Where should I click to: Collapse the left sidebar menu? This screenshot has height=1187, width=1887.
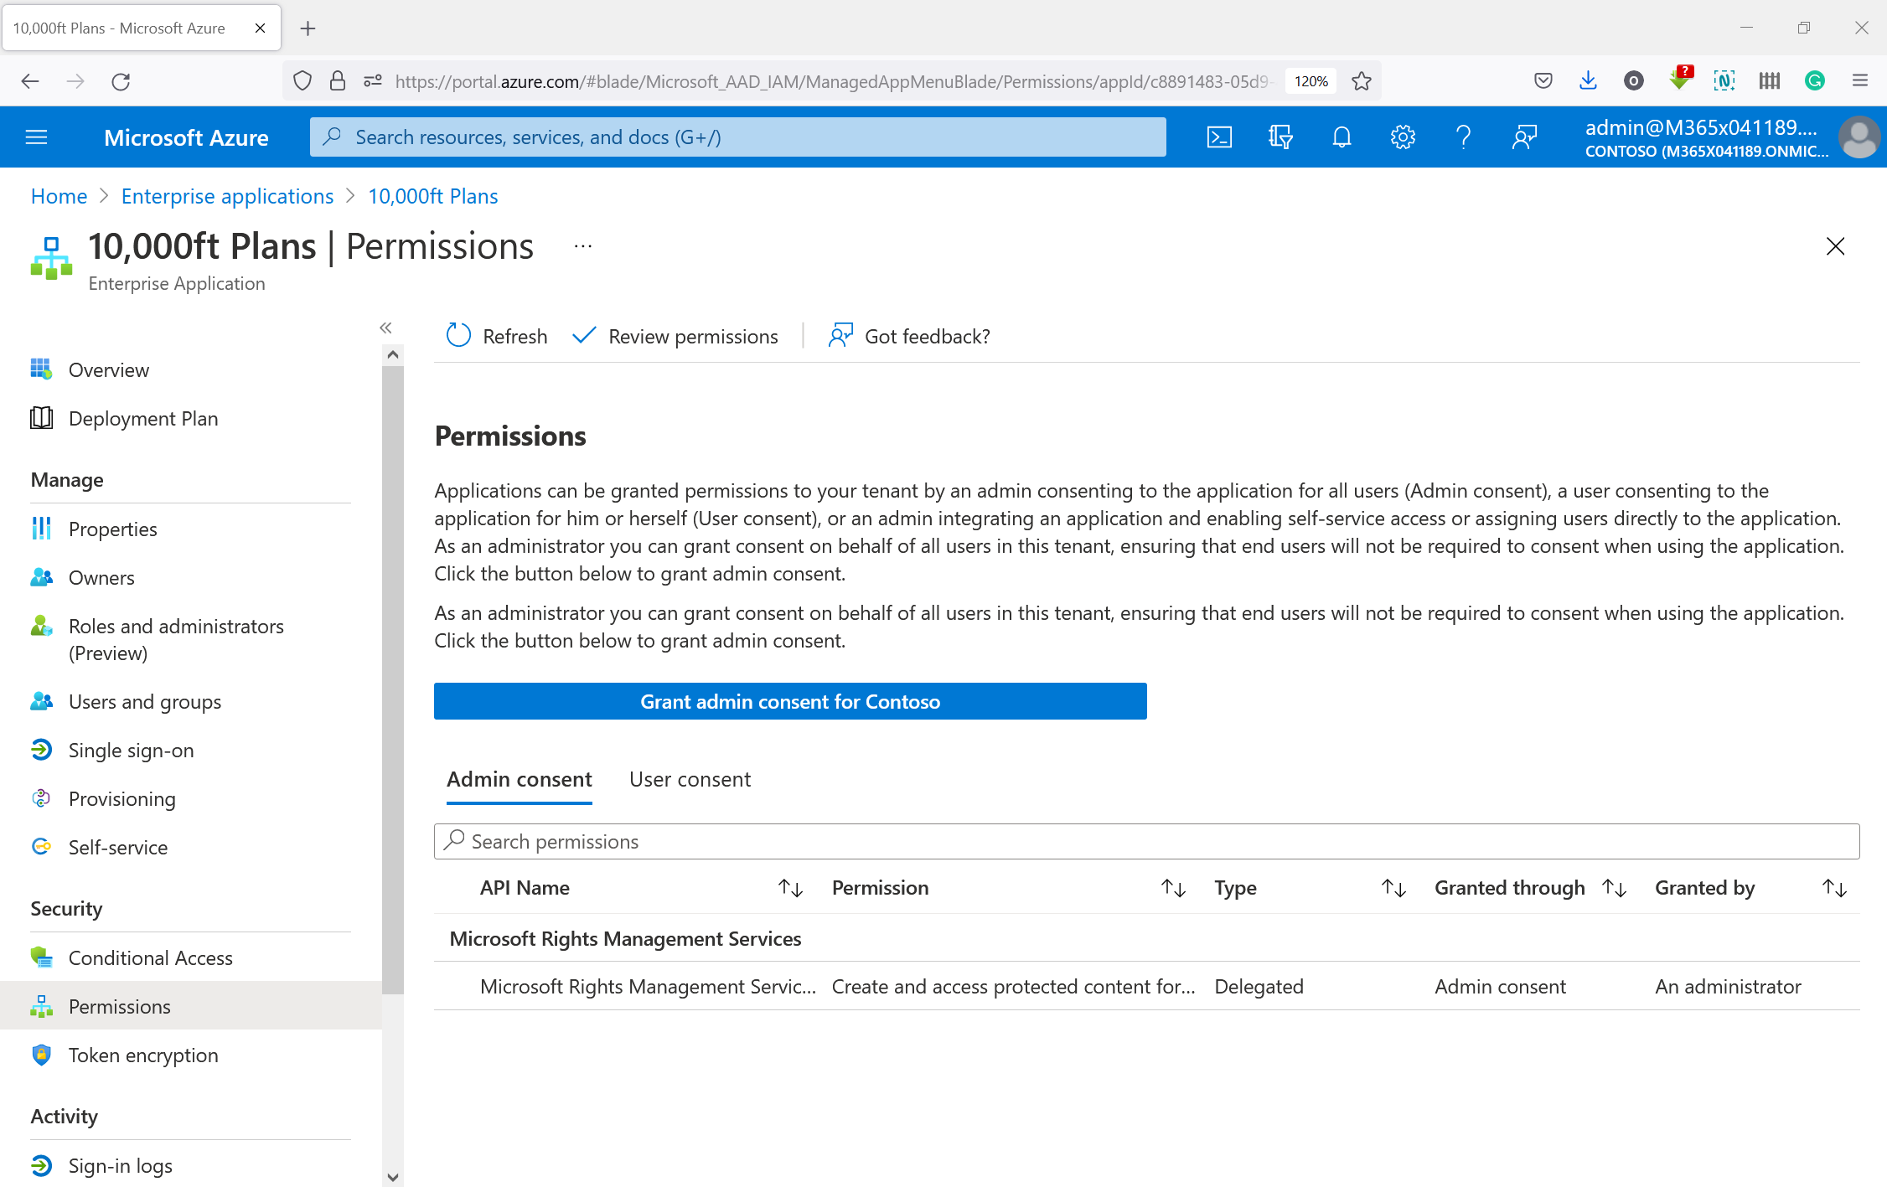point(385,328)
